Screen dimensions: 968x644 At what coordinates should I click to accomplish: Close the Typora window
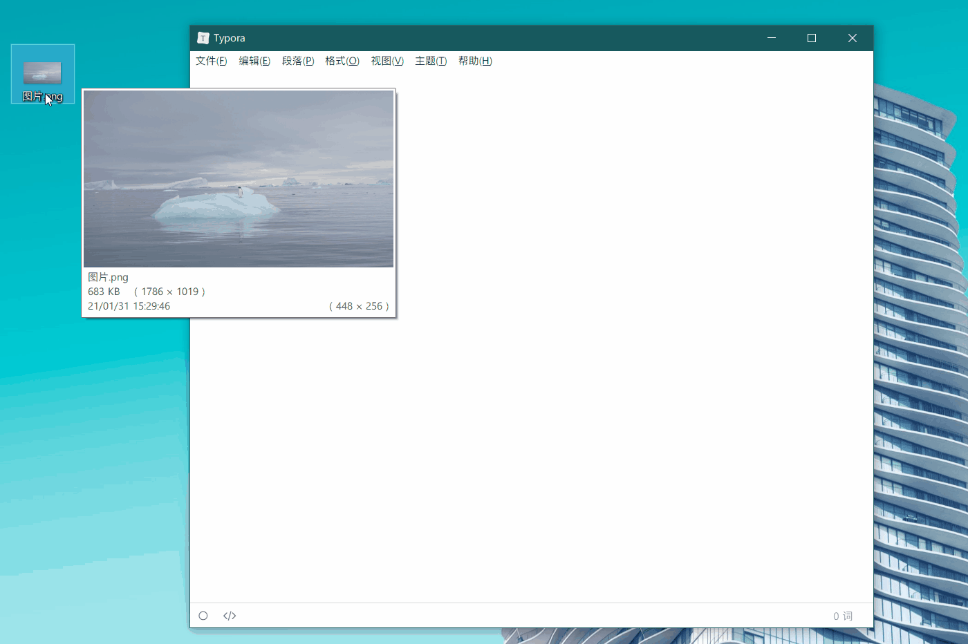[x=852, y=38]
